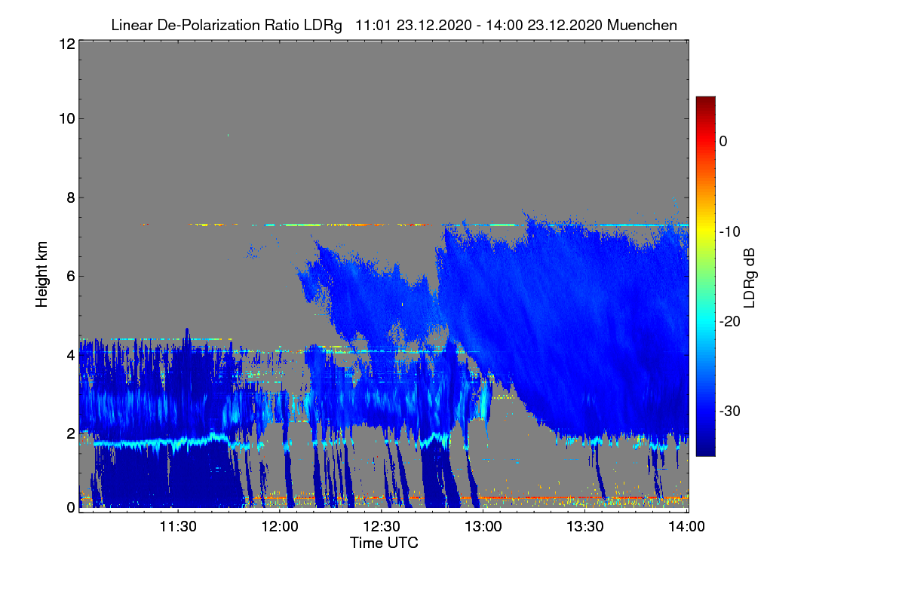Click the height axis label 4
The height and width of the screenshot is (603, 905).
pos(69,354)
